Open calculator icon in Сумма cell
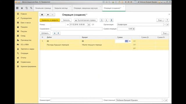 (130, 41)
